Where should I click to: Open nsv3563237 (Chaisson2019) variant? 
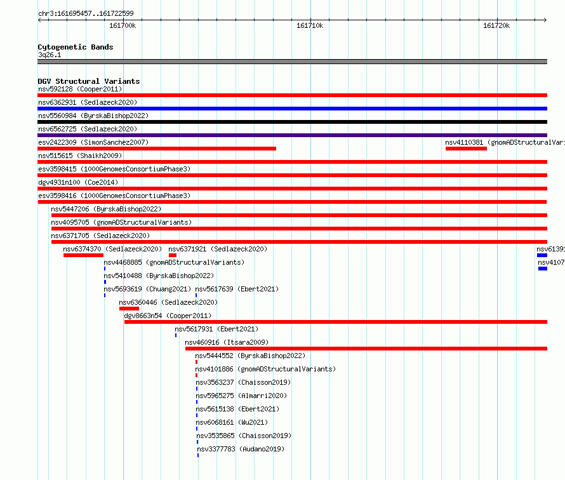[x=243, y=382]
